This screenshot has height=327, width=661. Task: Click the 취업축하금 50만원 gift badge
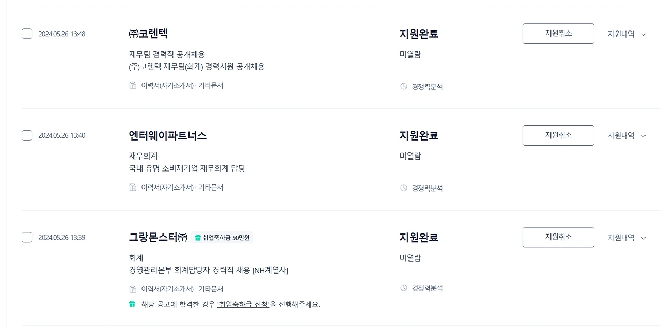point(222,238)
